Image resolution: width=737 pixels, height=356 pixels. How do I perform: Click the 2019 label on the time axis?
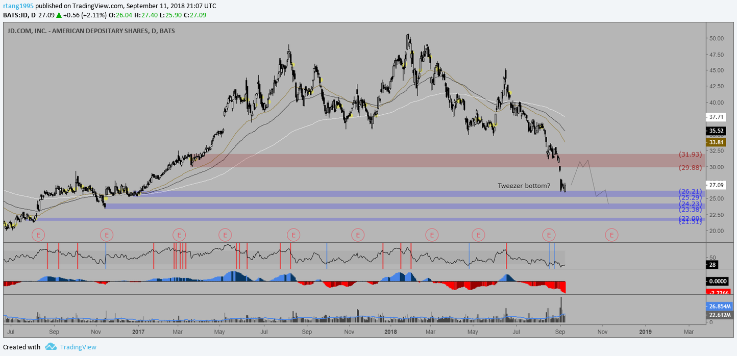[x=645, y=332]
